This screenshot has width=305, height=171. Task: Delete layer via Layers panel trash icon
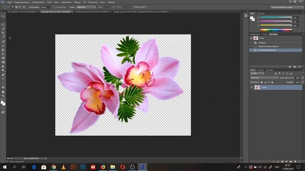point(299,161)
